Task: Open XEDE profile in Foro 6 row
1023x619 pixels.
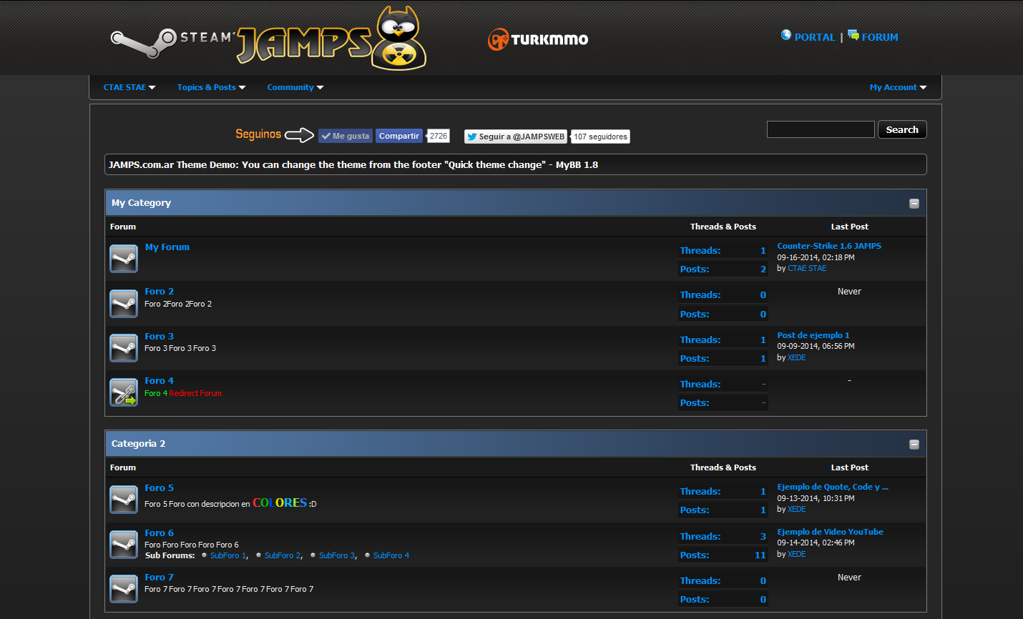Action: (796, 555)
